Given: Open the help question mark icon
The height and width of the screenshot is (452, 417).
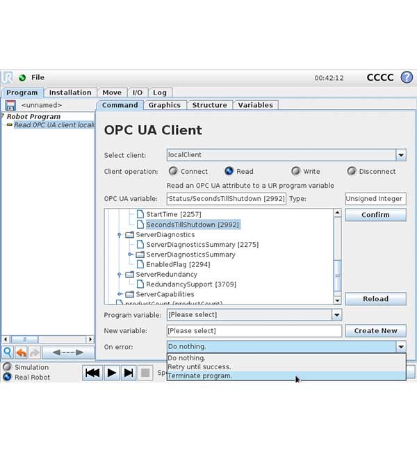Looking at the screenshot, I should click(x=407, y=77).
